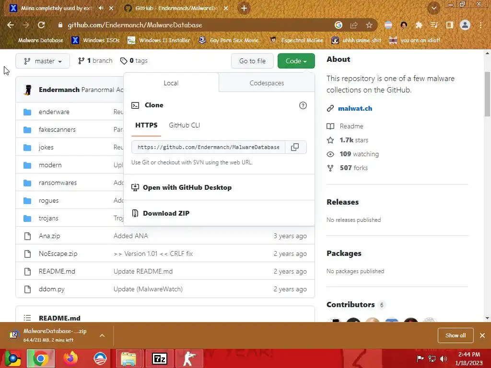Image resolution: width=491 pixels, height=368 pixels.
Task: Click Open with GitHub Desktop
Action: [x=187, y=187]
